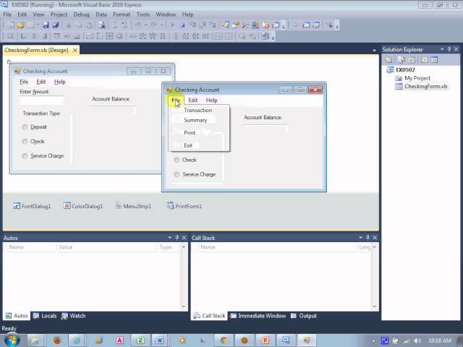Pin the Solution Explorer panel

[x=449, y=49]
